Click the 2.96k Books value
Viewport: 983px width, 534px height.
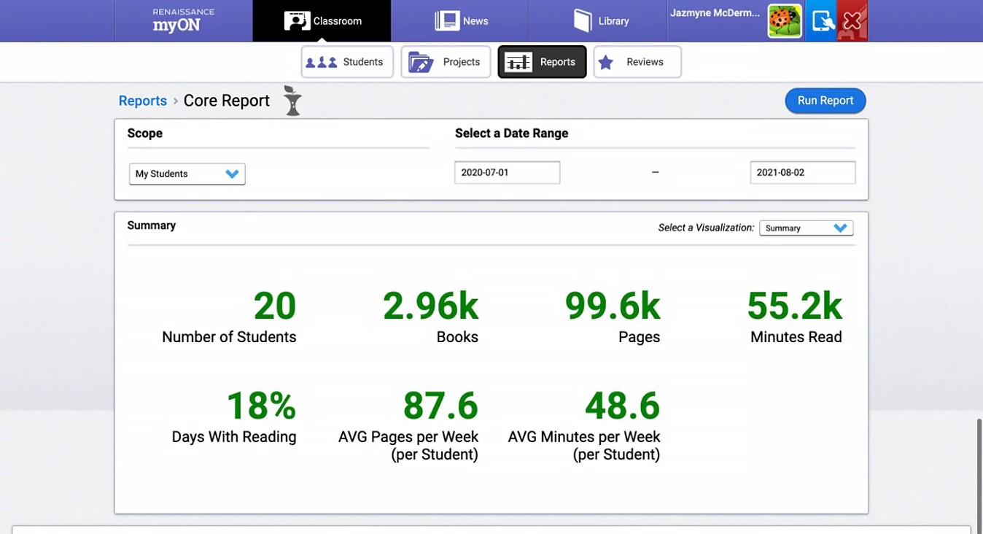[x=431, y=306]
